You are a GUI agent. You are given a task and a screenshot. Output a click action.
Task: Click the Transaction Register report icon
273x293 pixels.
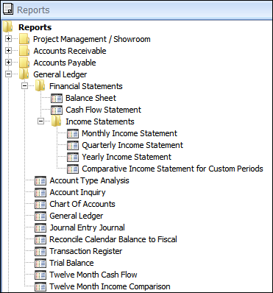[40, 251]
